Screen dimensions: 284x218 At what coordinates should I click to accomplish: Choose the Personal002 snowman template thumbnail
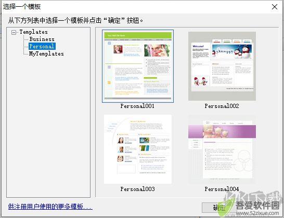pyautogui.click(x=222, y=66)
